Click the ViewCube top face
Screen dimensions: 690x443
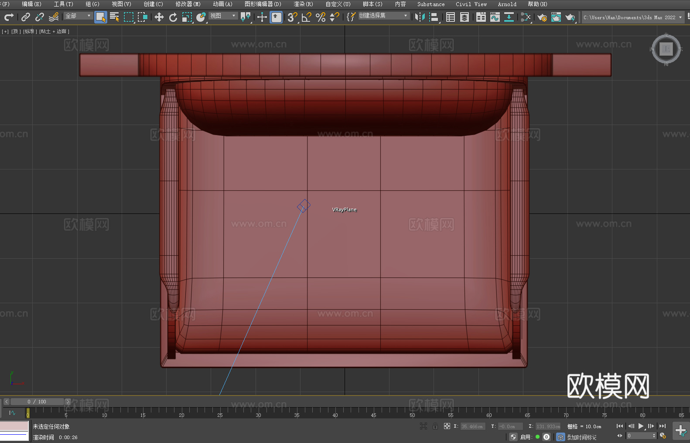(666, 49)
